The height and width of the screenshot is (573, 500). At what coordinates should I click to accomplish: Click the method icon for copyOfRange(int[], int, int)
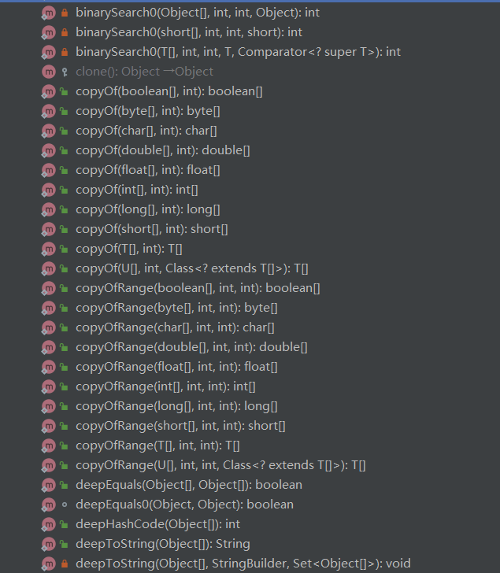coord(48,386)
